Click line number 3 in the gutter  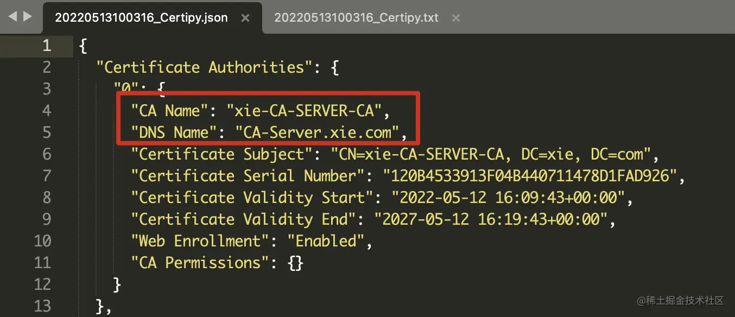pos(47,89)
